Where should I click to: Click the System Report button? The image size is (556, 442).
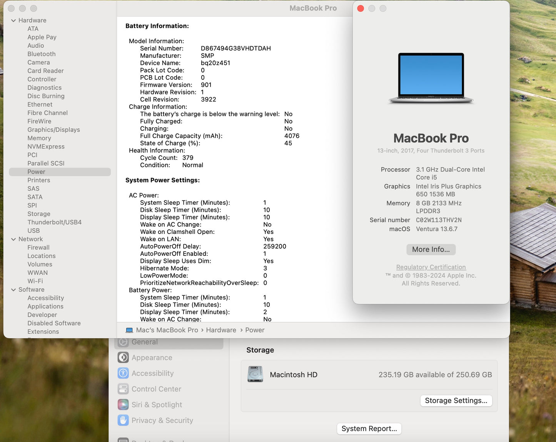click(x=369, y=429)
